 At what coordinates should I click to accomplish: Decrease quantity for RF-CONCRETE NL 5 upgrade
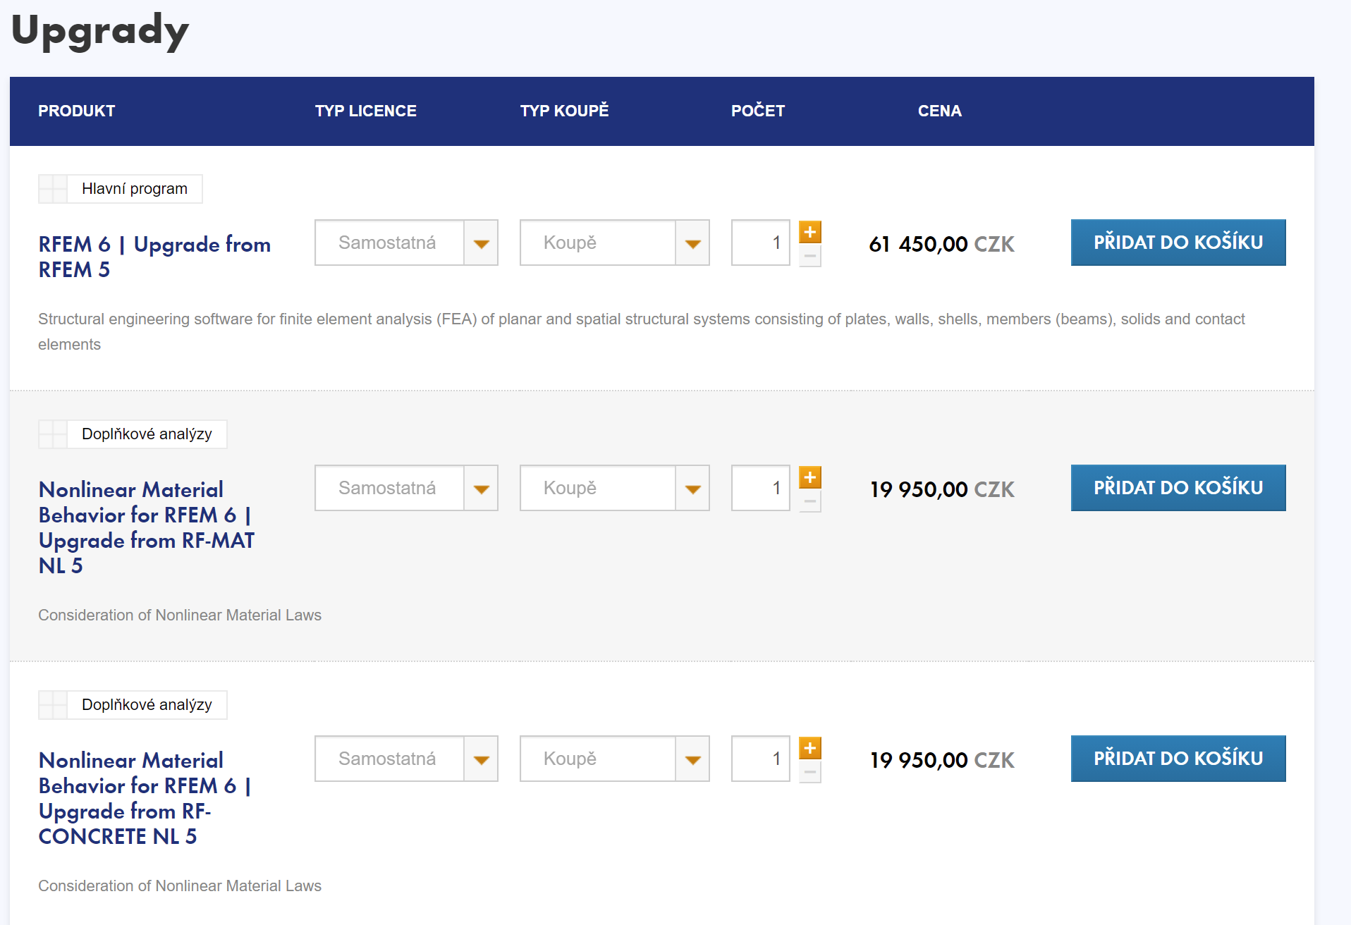pos(810,772)
